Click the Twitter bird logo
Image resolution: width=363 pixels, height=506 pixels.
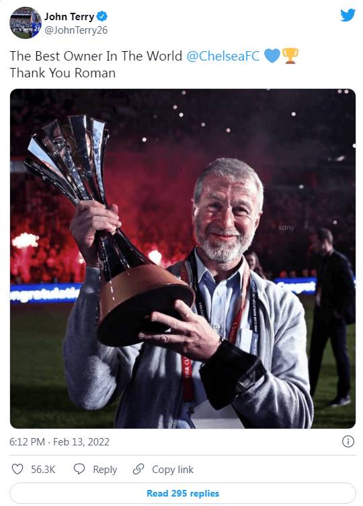coord(348,15)
